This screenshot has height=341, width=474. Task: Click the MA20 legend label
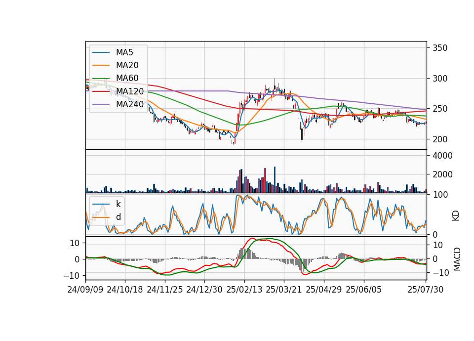[127, 65]
